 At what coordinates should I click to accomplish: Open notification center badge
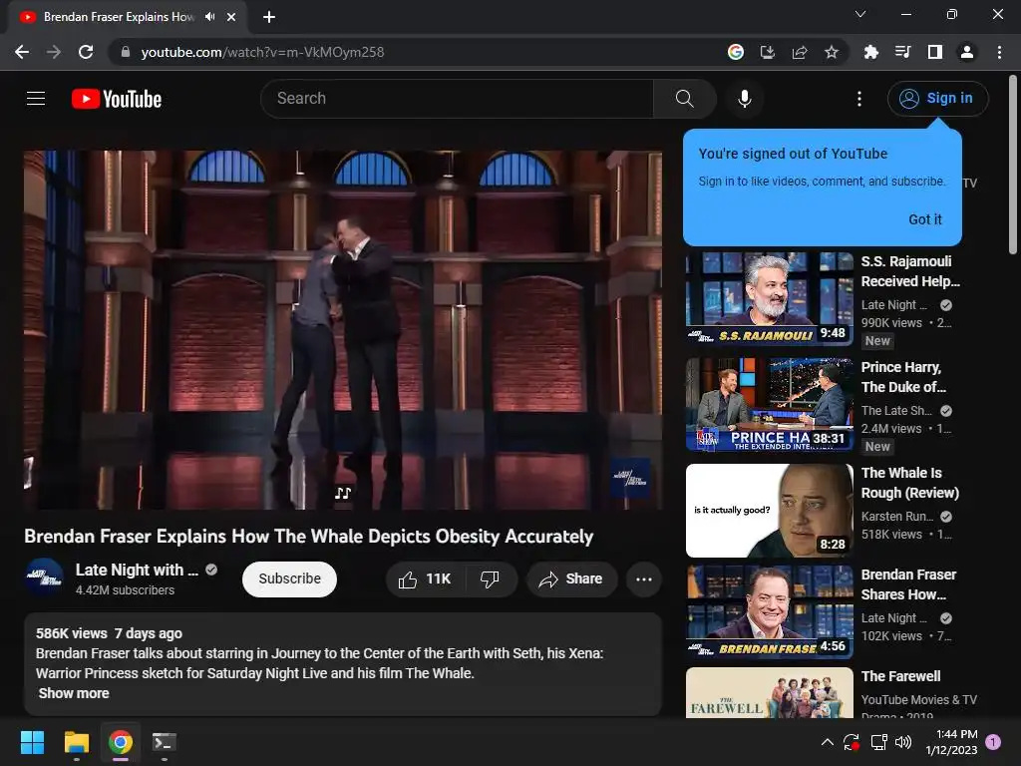[993, 741]
